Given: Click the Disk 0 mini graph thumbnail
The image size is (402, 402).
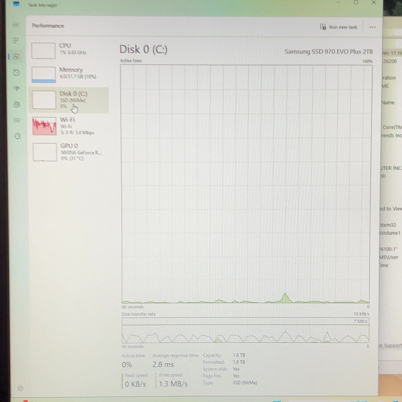Looking at the screenshot, I should click(x=44, y=100).
